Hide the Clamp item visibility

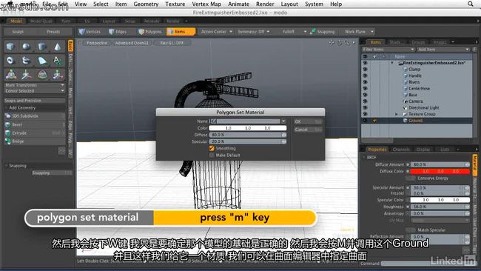365,70
